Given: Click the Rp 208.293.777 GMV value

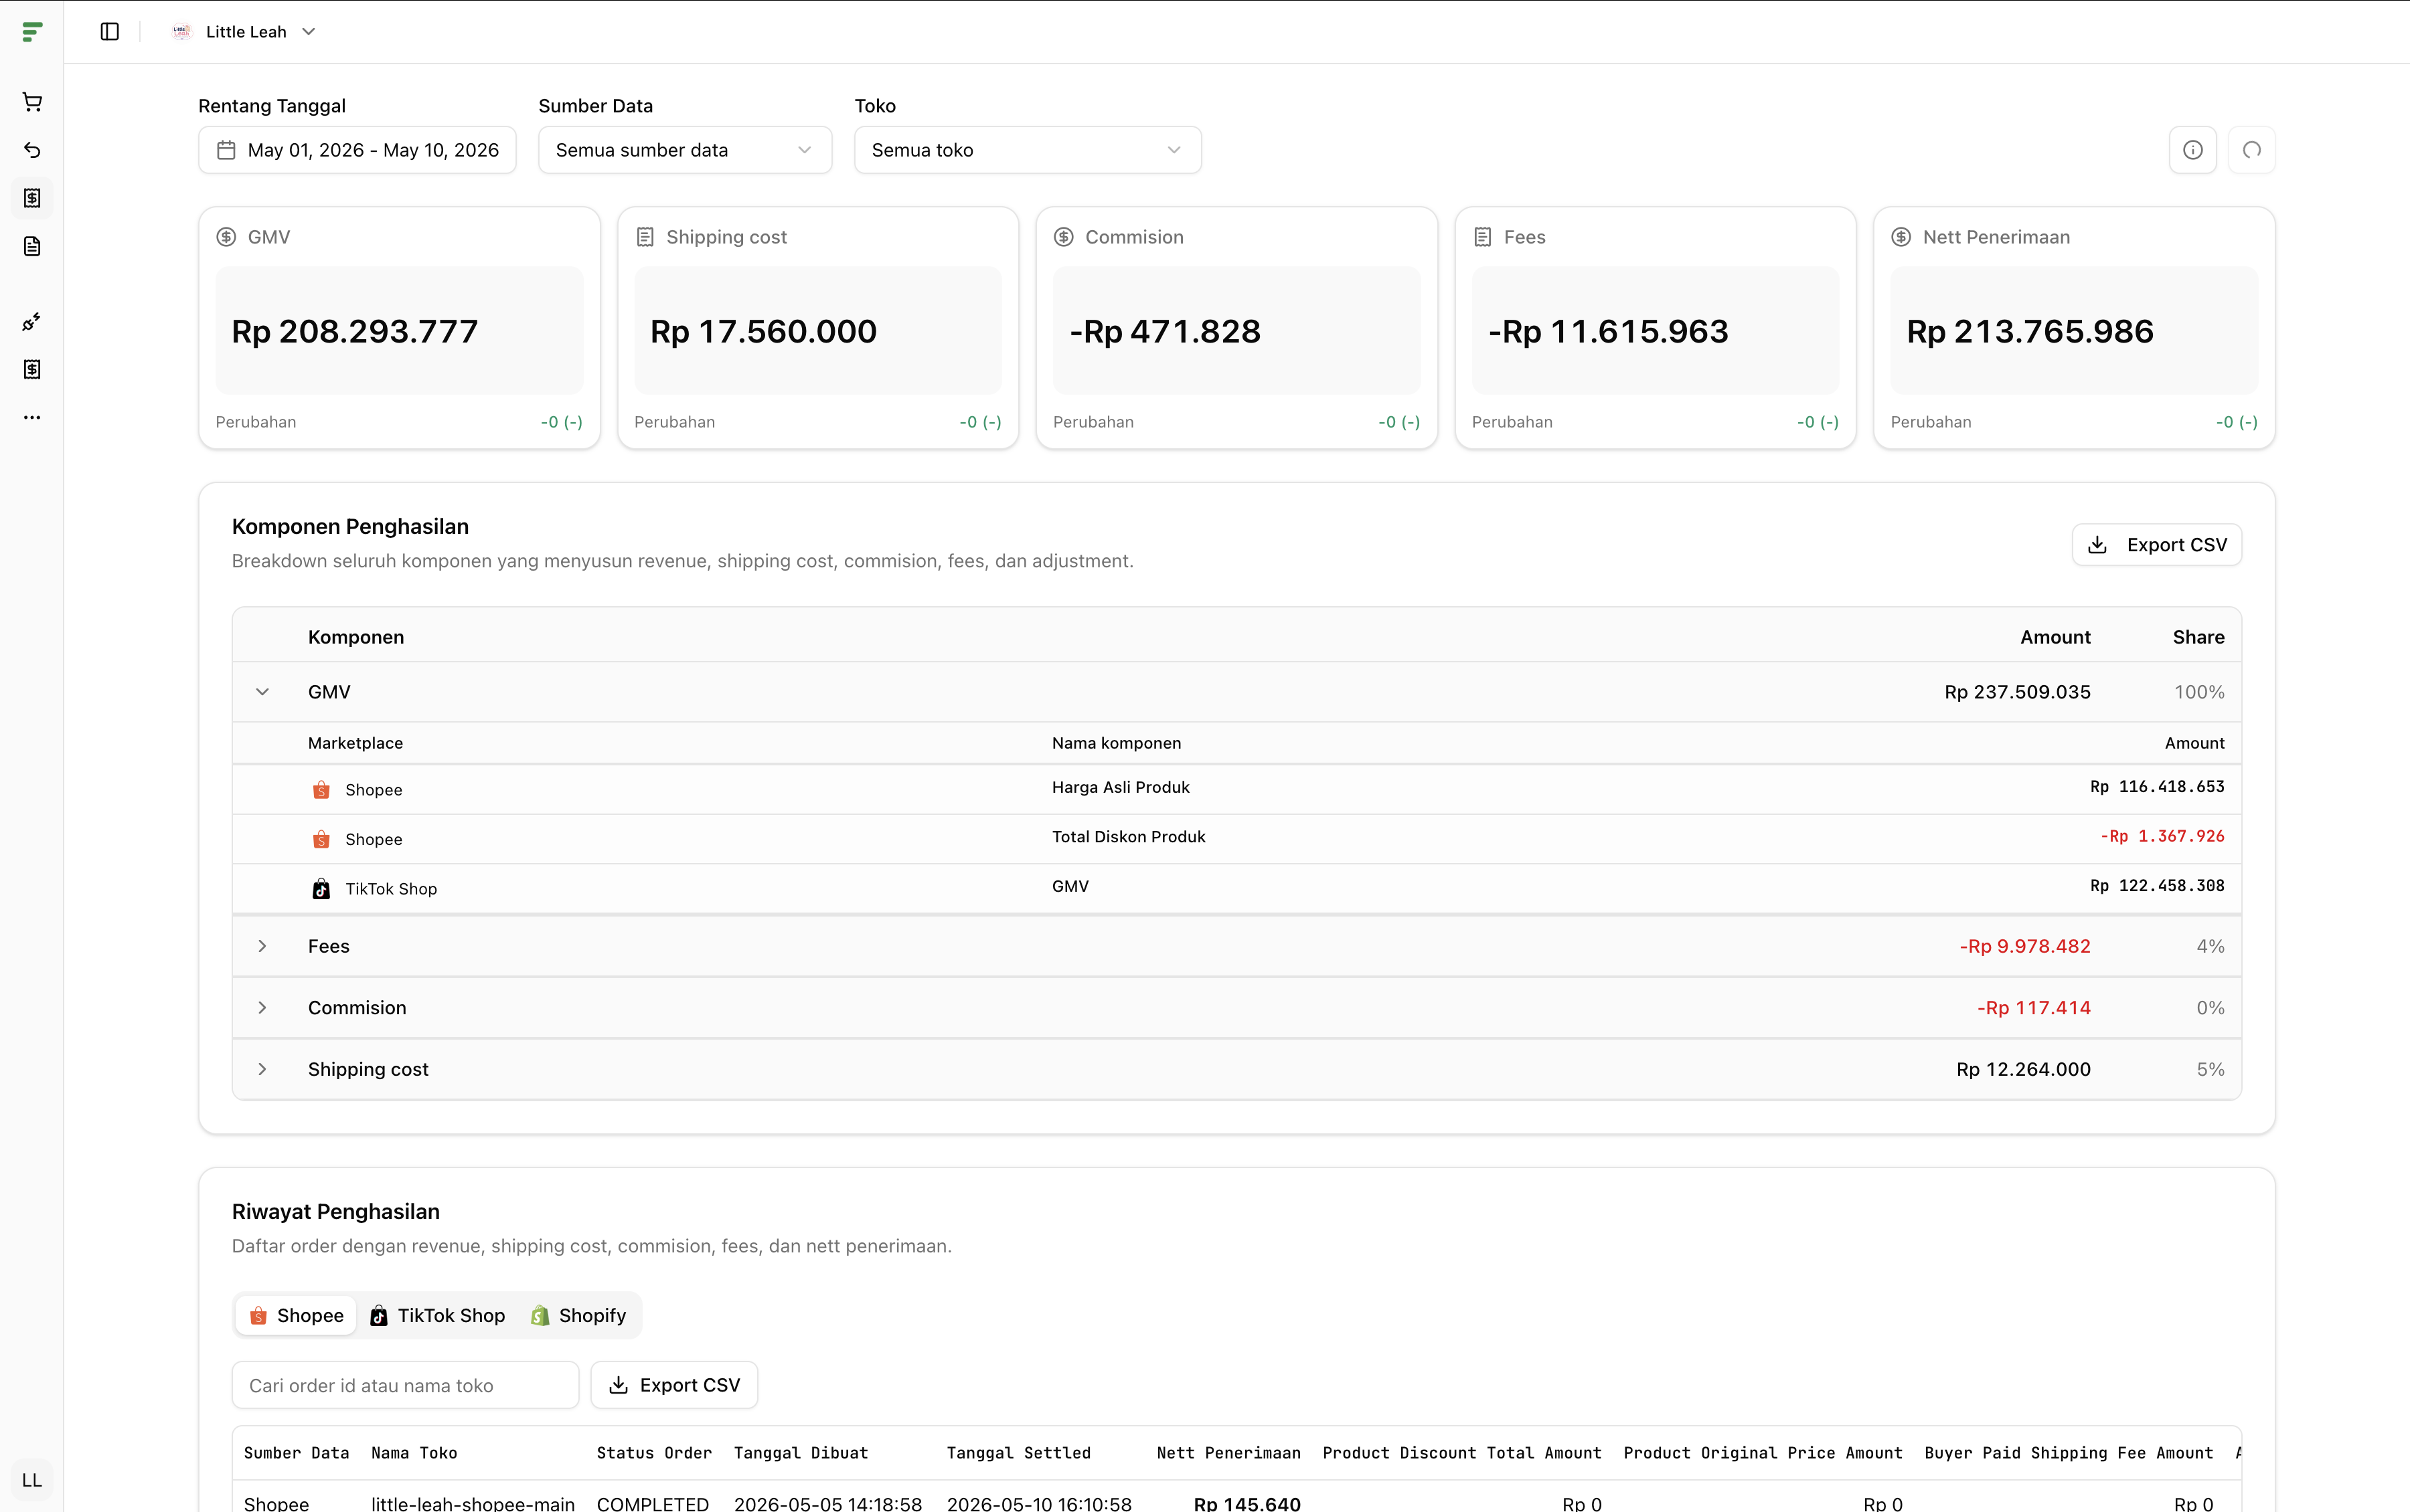Looking at the screenshot, I should pyautogui.click(x=355, y=331).
